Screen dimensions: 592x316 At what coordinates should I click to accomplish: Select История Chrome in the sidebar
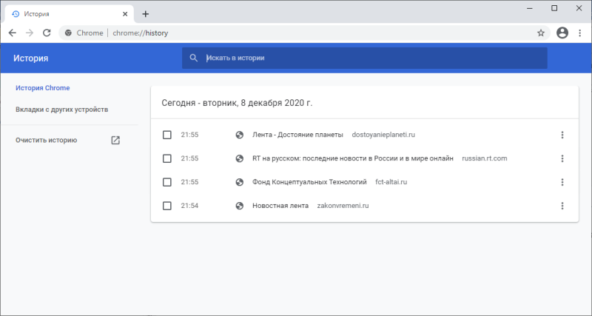coord(43,88)
